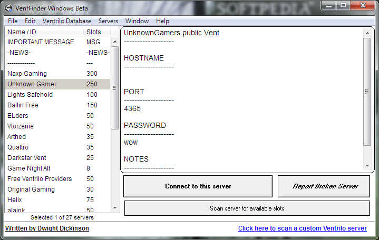Click the 300 slots value for Naxp Gaming

click(x=92, y=74)
